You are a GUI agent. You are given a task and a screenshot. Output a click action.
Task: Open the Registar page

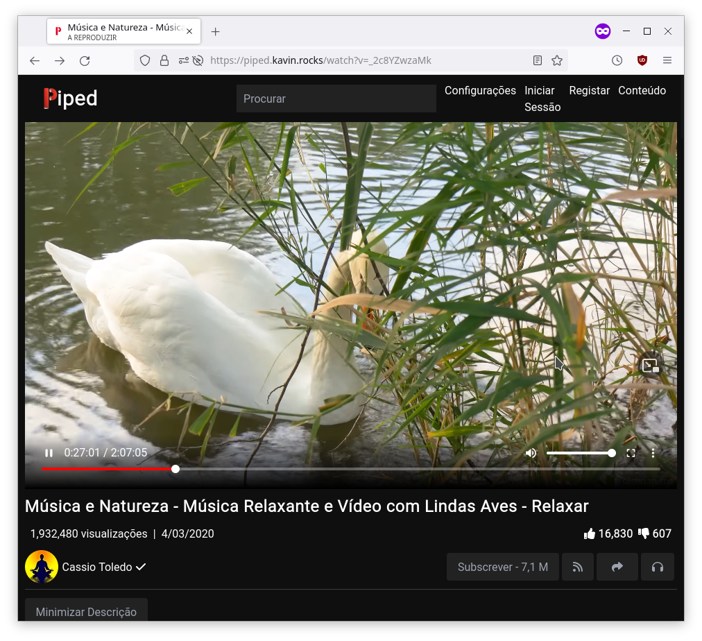[589, 90]
